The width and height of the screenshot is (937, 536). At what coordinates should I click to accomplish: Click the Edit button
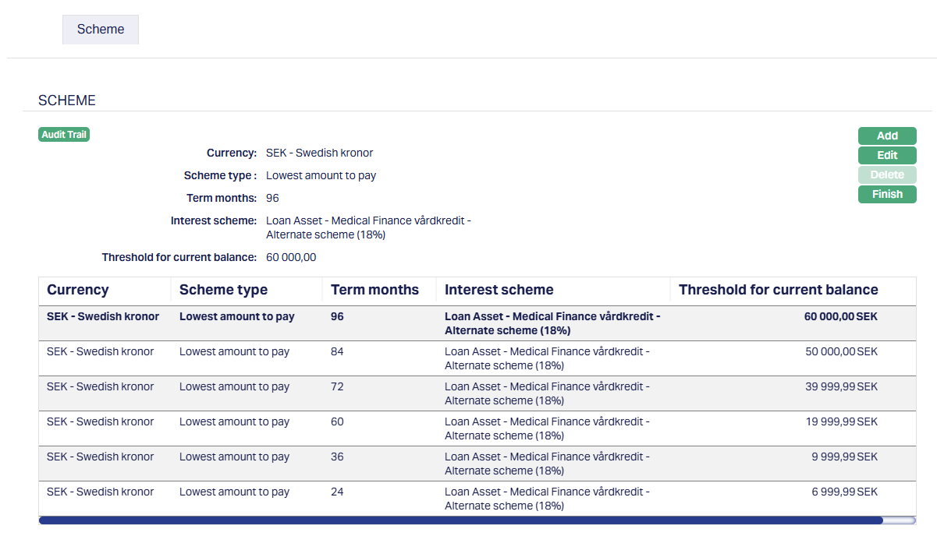pyautogui.click(x=887, y=155)
